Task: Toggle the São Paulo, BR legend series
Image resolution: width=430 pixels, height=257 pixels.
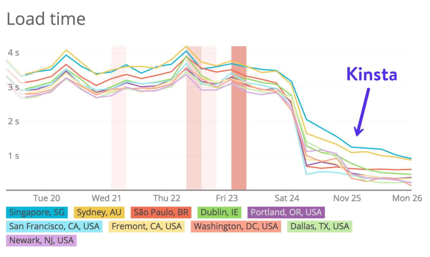Action: [x=161, y=212]
